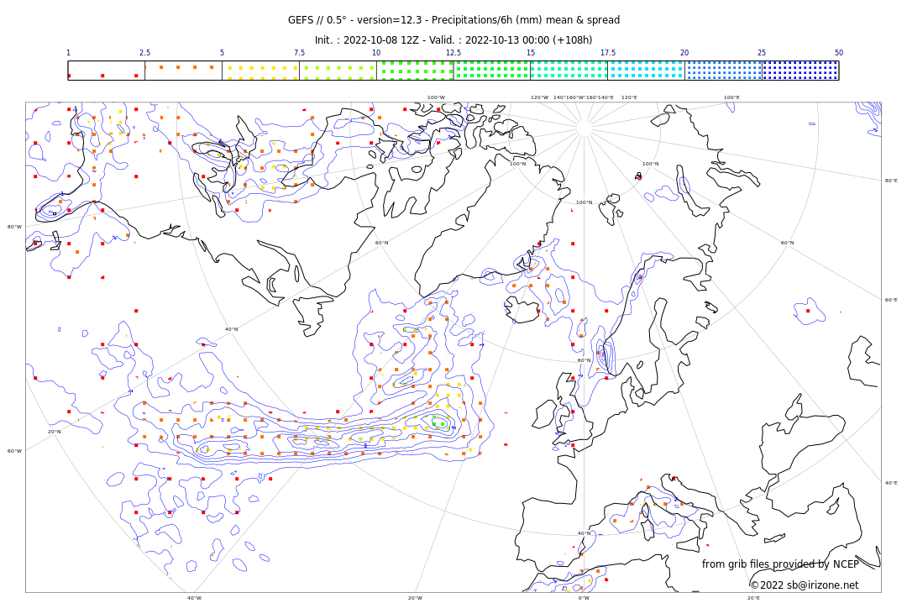Click the orange 2.5 to 5 mm legend box
Screen dimensions: 907x603
tap(183, 71)
